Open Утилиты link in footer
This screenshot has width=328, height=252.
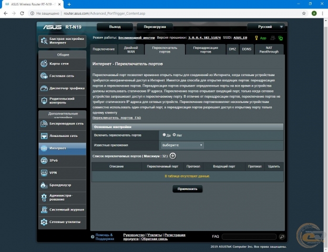[155, 235]
